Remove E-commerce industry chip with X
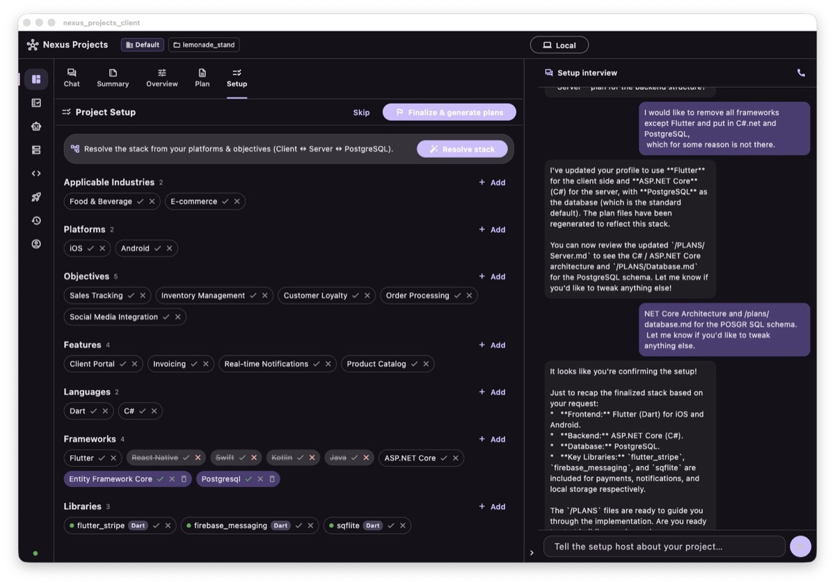835x585 pixels. click(237, 202)
